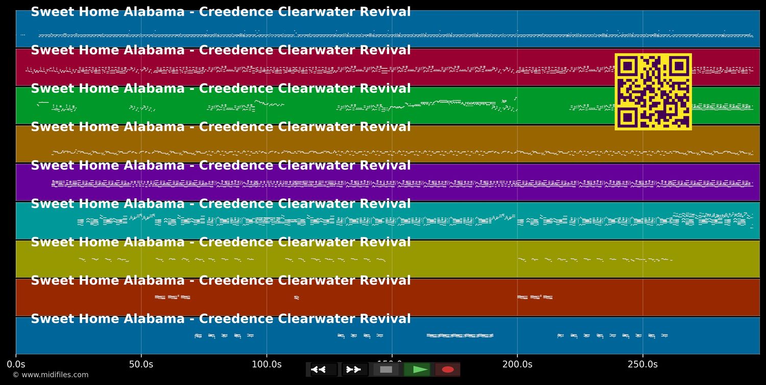The width and height of the screenshot is (766, 385).
Task: Click the song title in the teal track
Action: (221, 204)
